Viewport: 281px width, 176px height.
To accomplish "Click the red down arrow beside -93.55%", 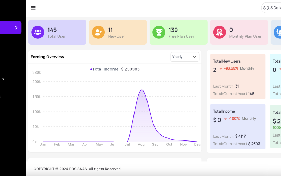I will click(221, 69).
